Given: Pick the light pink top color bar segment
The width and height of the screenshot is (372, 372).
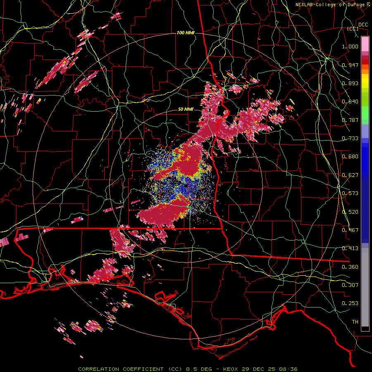Looking at the screenshot, I should pyautogui.click(x=365, y=44).
